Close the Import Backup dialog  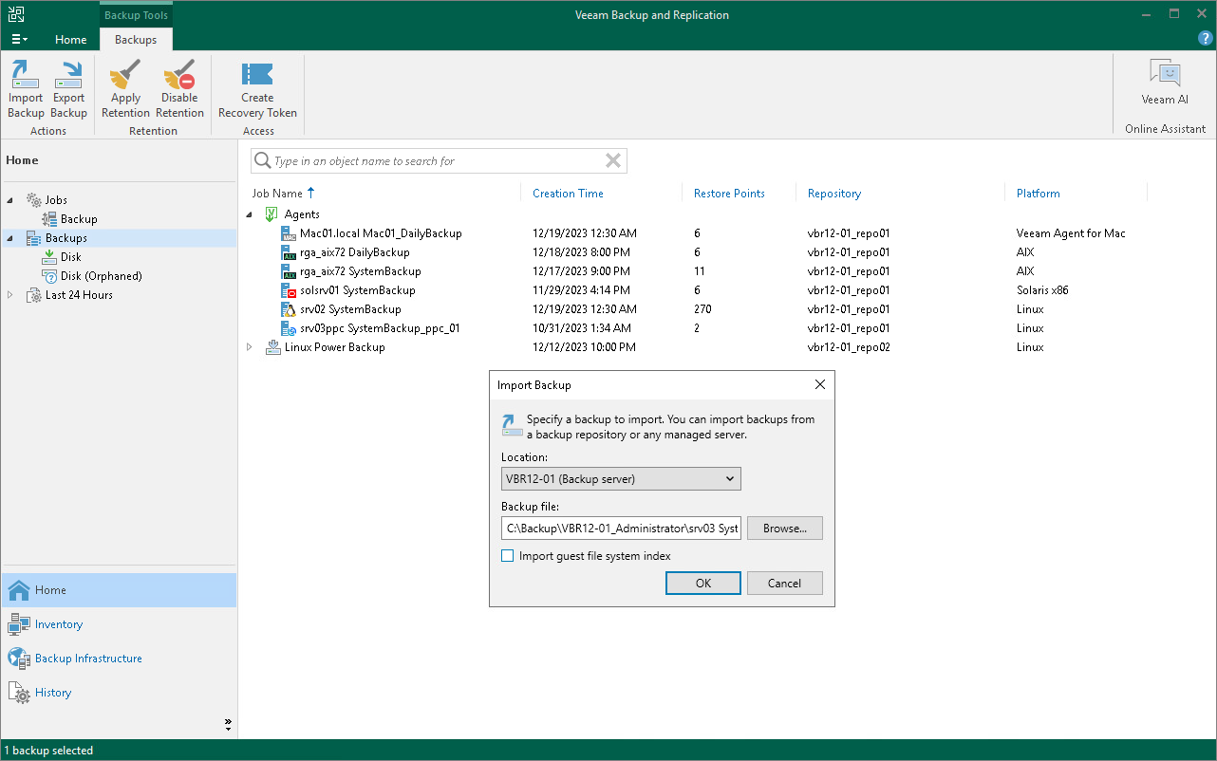(x=820, y=385)
